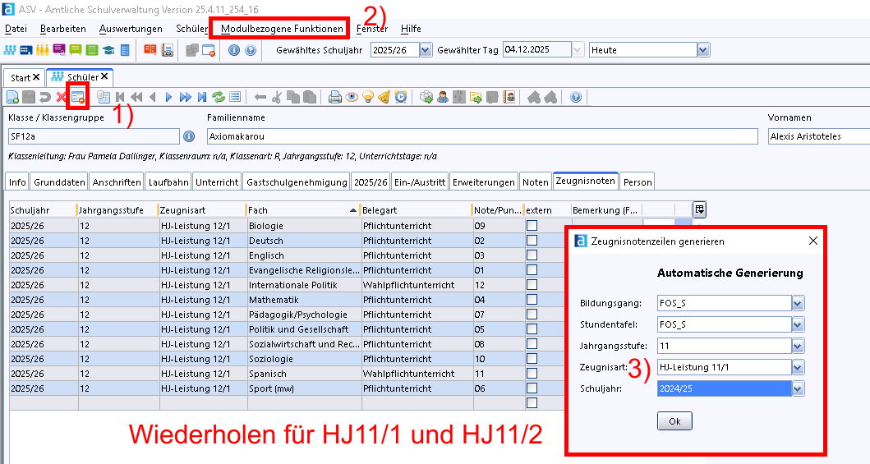Click the red X delete icon

[62, 97]
